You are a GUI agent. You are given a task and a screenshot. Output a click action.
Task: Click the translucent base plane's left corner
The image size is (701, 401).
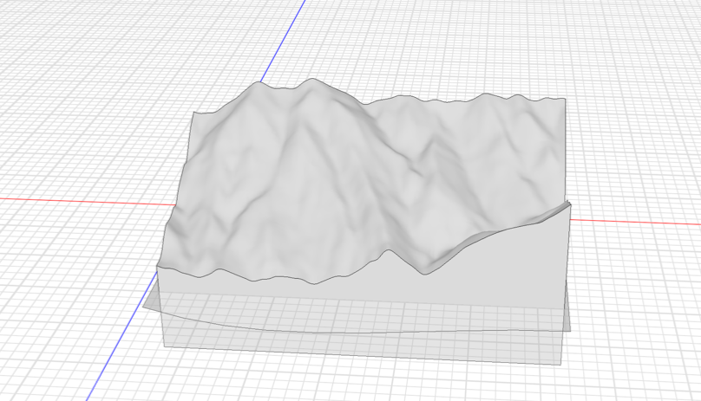[144, 307]
